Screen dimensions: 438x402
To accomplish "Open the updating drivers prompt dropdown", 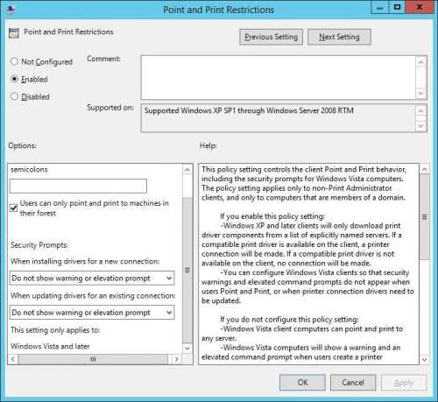I will tap(92, 313).
